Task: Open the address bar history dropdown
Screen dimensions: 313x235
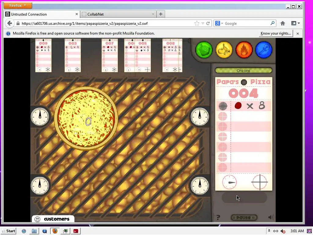Action: pyautogui.click(x=203, y=23)
